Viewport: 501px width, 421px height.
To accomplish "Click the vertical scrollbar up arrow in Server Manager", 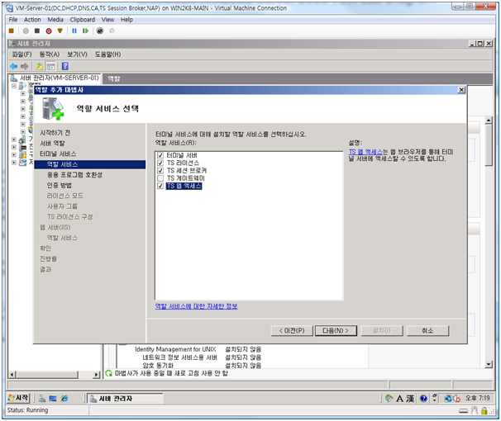I will point(489,121).
